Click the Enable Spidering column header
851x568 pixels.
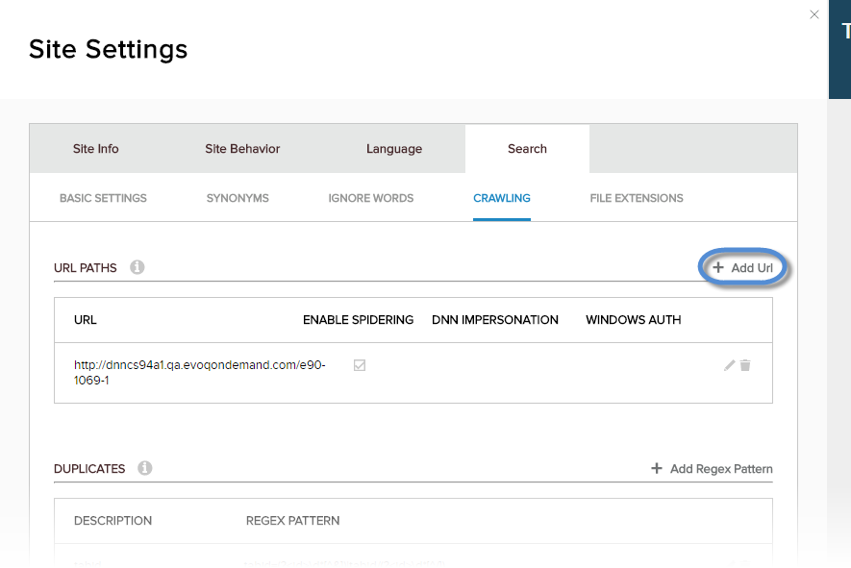[358, 320]
